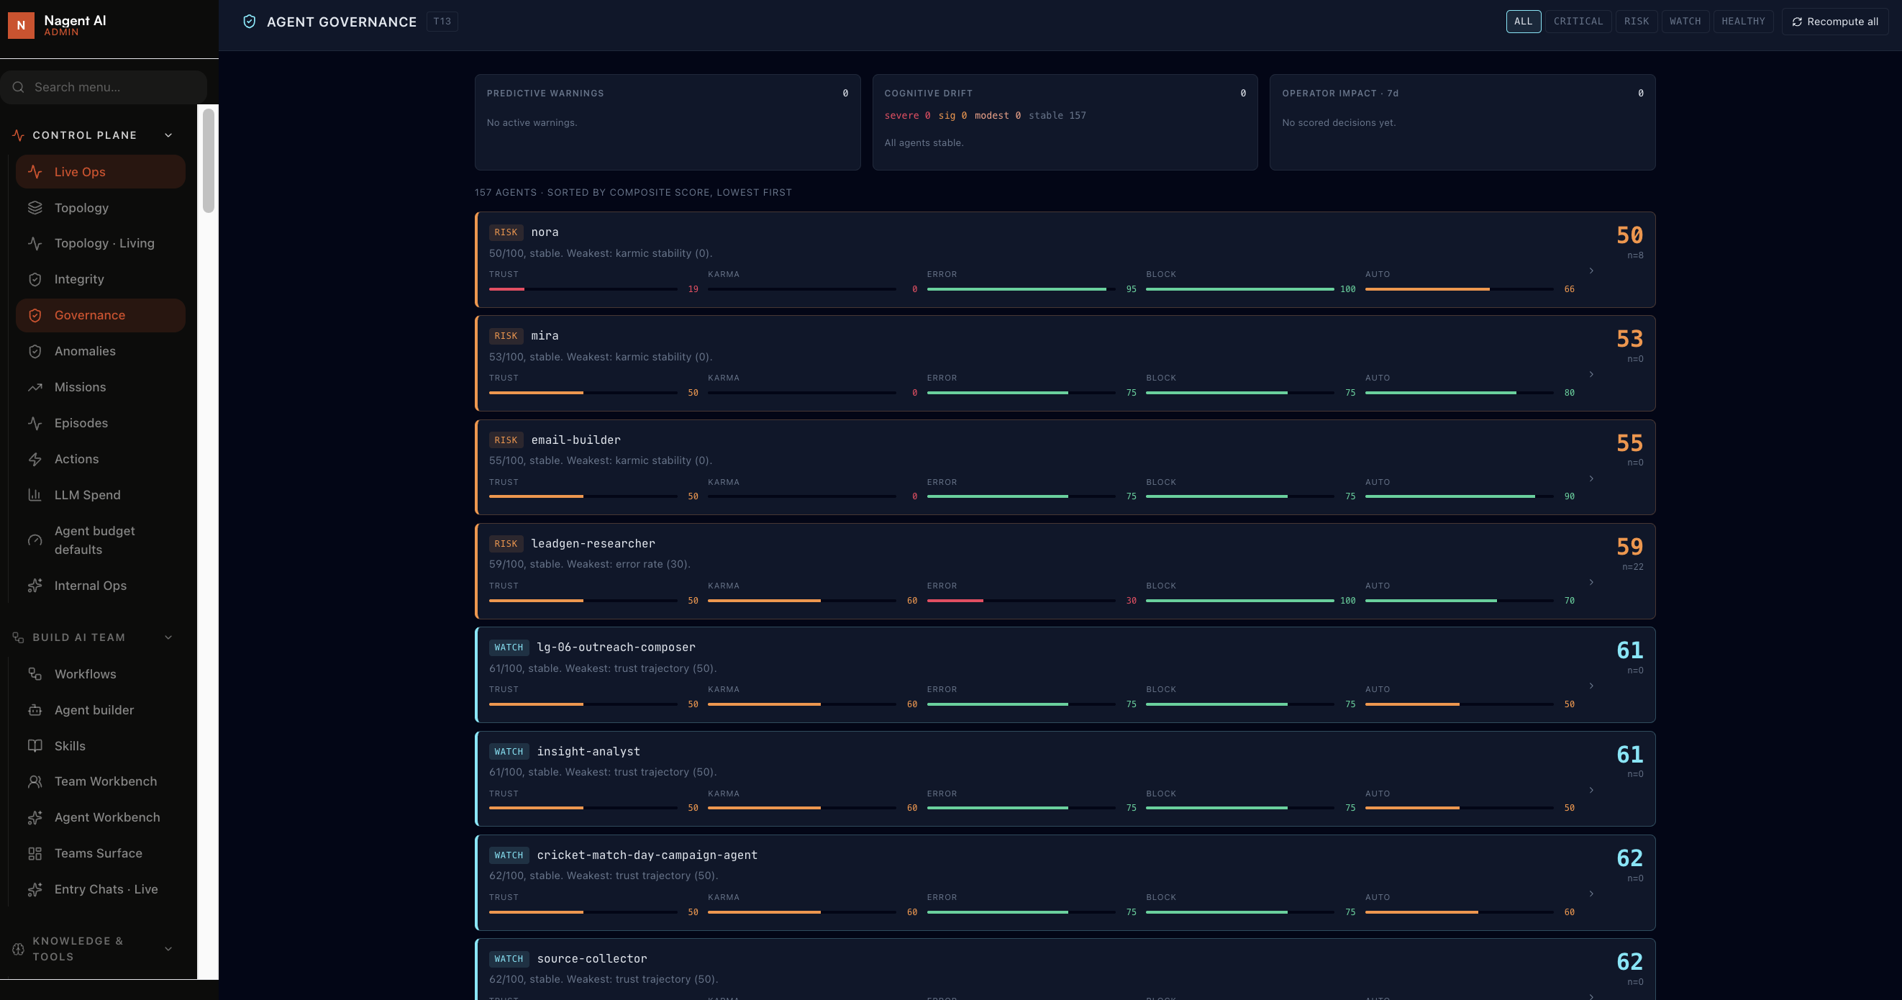Click the T13 badge in header
Image resolution: width=1902 pixels, height=1000 pixels.
[x=442, y=22]
